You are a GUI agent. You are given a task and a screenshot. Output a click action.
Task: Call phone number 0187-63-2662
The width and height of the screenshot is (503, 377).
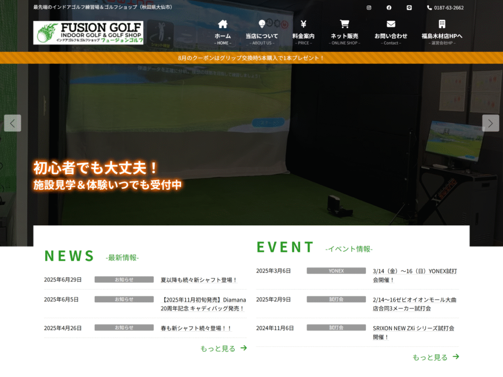coord(446,8)
